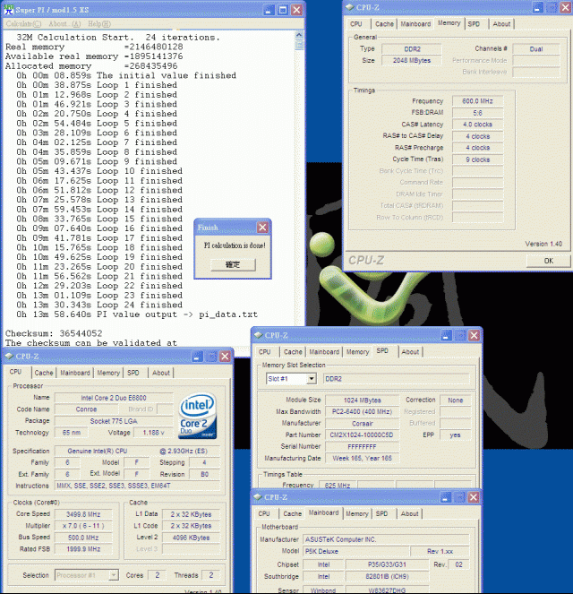Confirm the PI calculation done dialog
Screen dimensions: 573x594
pos(233,264)
